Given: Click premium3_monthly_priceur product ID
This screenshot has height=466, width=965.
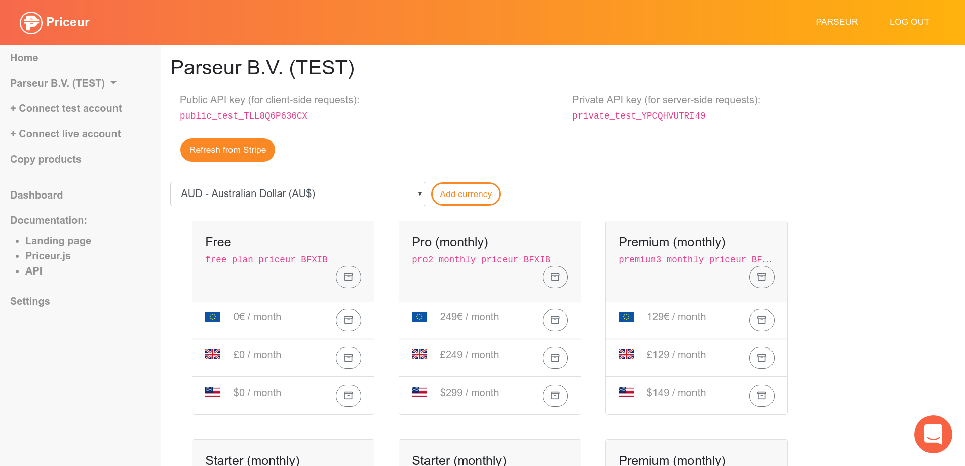Looking at the screenshot, I should click(x=695, y=259).
